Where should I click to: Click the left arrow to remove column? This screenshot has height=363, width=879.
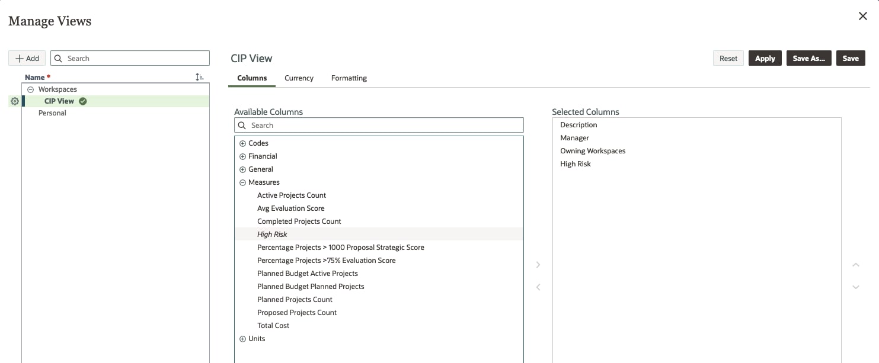(x=538, y=287)
